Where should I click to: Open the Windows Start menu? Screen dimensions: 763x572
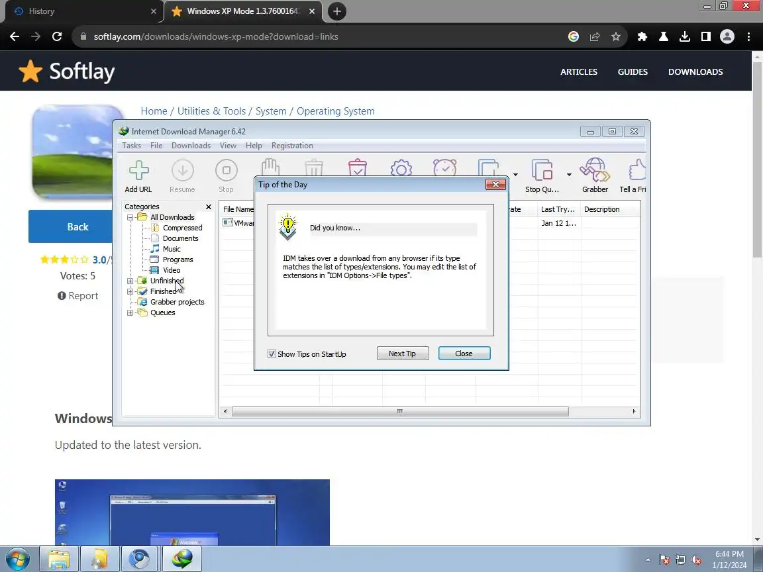point(17,559)
